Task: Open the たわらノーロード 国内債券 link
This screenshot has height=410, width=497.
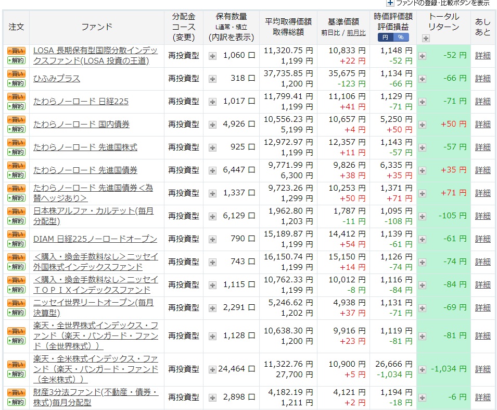Action: pyautogui.click(x=82, y=125)
